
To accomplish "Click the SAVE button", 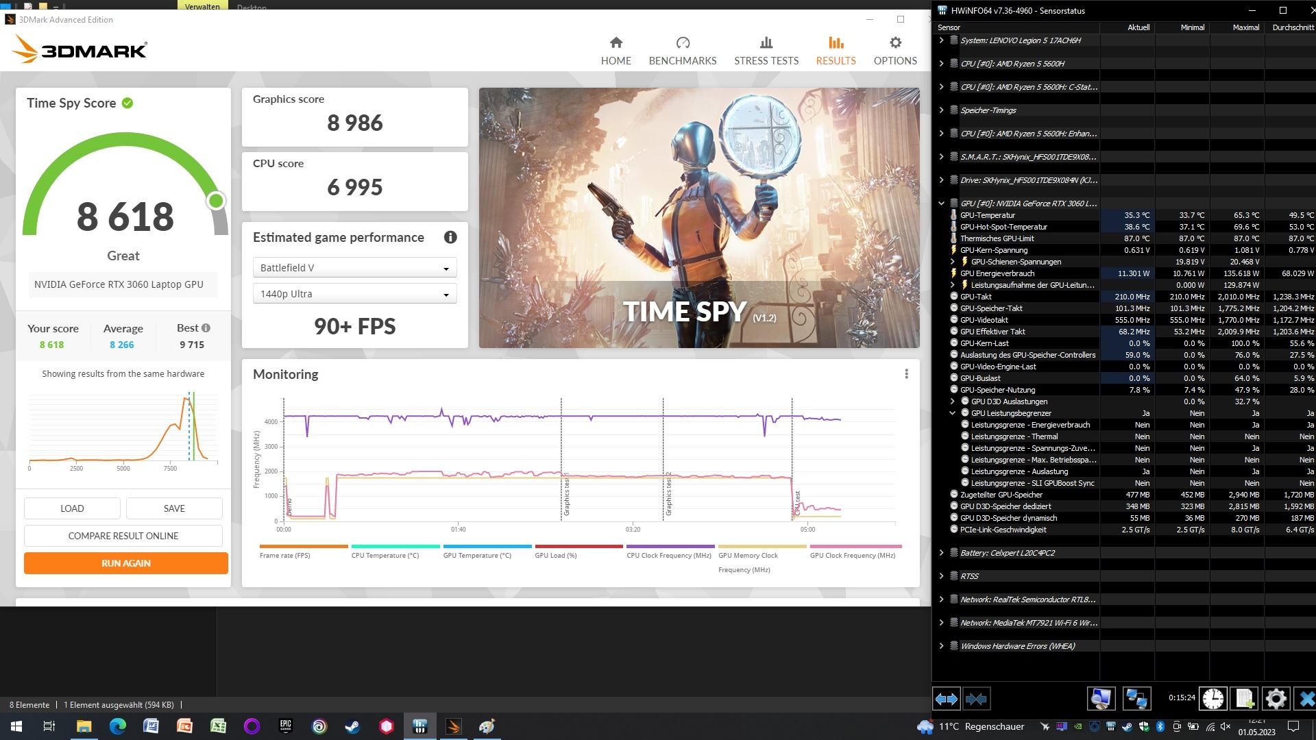I will click(174, 508).
